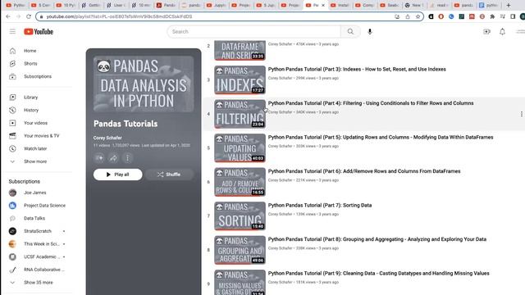Open playlist more options menu
This screenshot has height=295, width=525.
128,158
